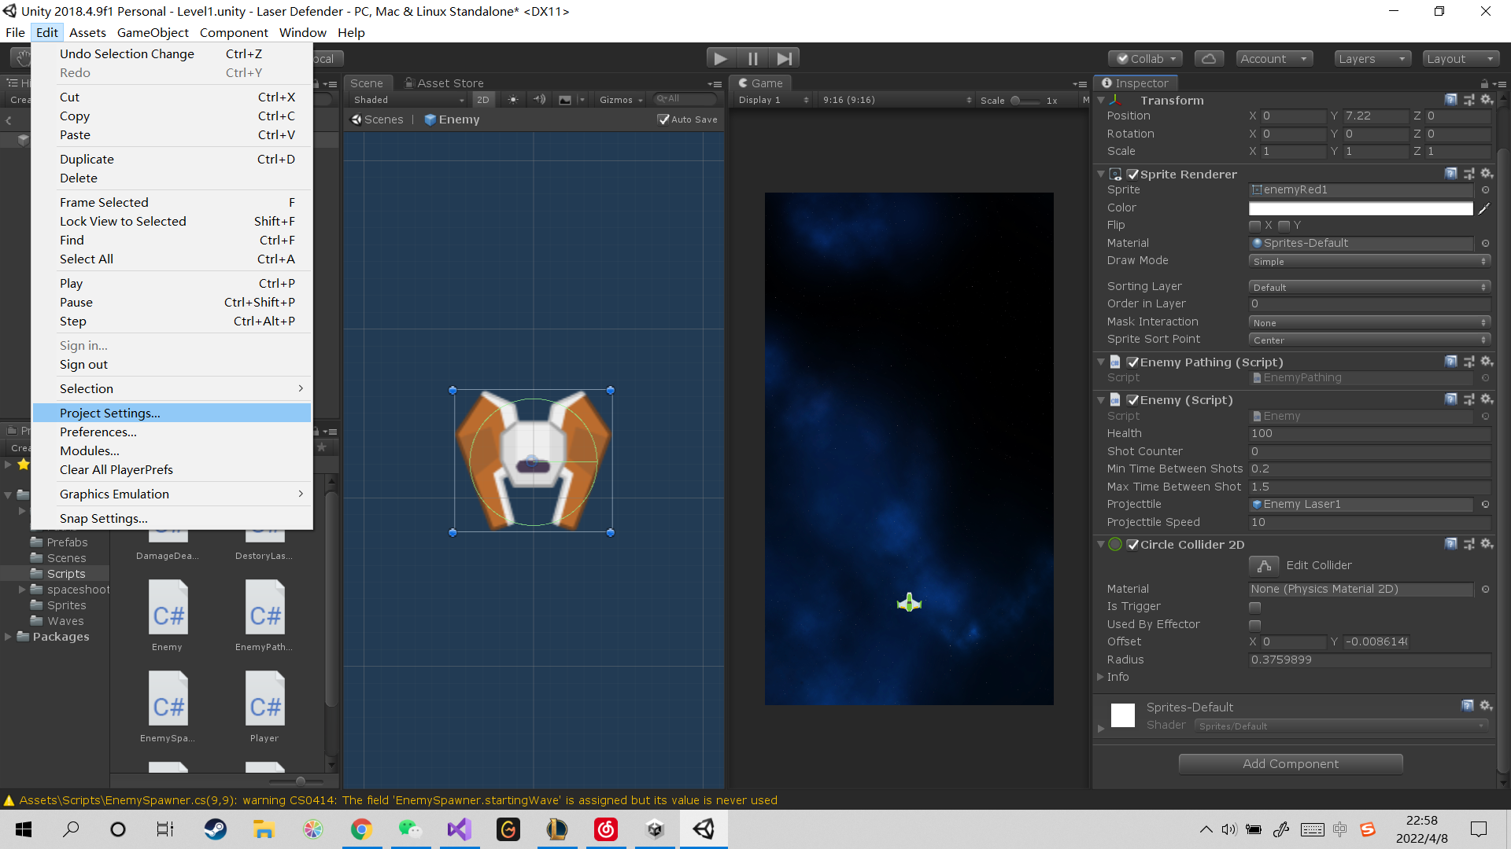This screenshot has width=1511, height=849.
Task: Click the Play button in Unity toolbar
Action: tap(720, 58)
